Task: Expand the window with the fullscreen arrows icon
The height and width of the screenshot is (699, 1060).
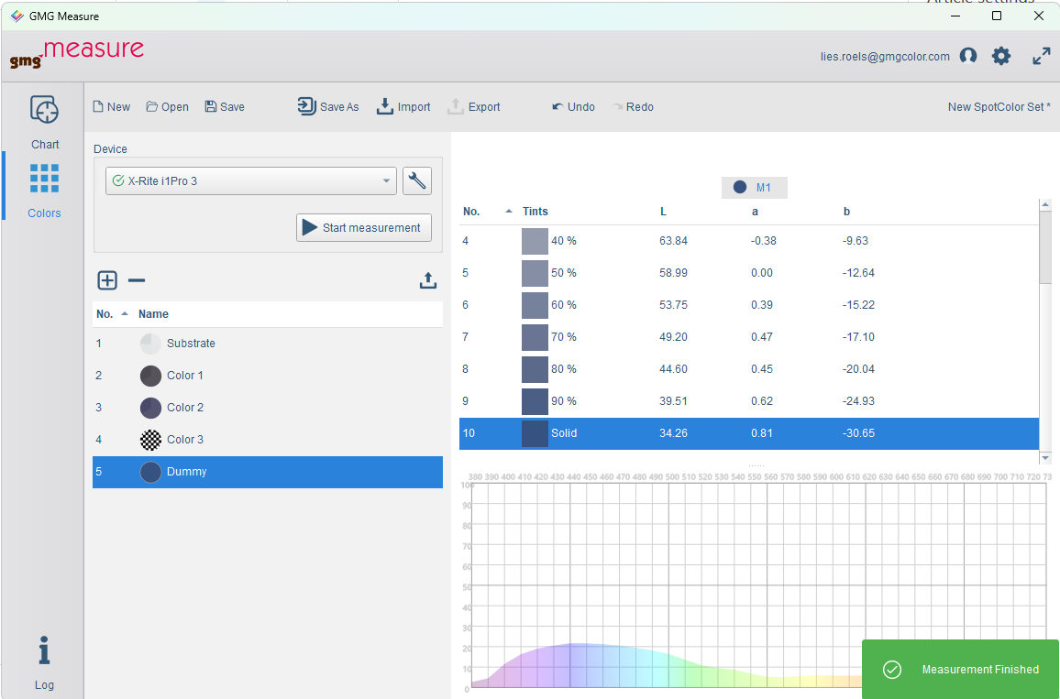Action: [x=1042, y=56]
